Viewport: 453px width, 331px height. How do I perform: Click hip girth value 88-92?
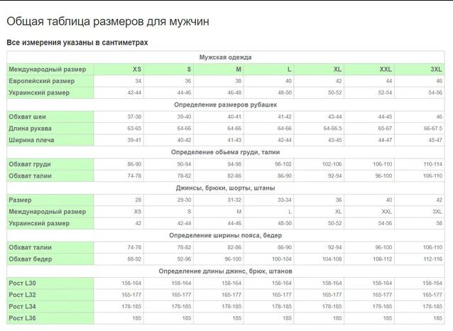point(134,259)
